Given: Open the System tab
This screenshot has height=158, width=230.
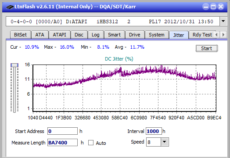Looking at the screenshot, I should 157,35.
